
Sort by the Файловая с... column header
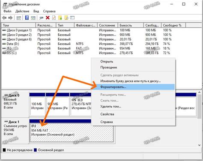[x=86, y=25]
